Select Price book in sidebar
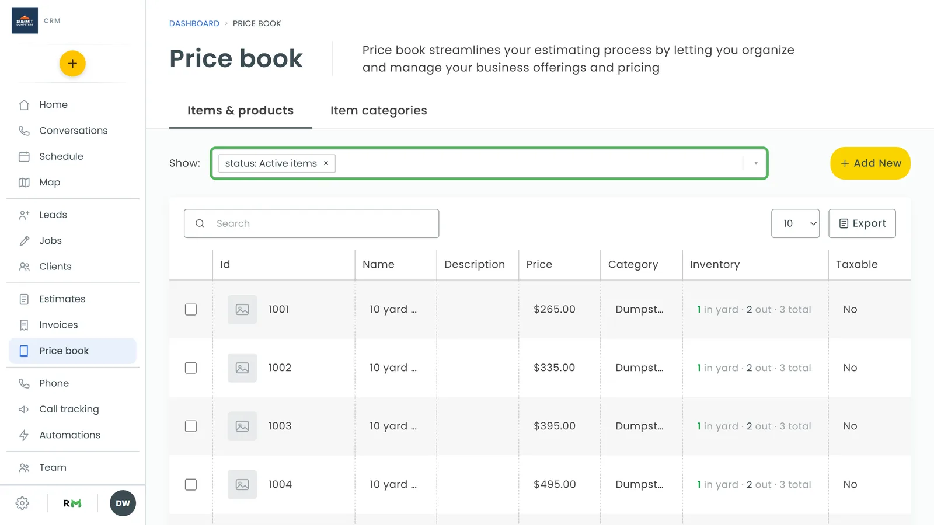The height and width of the screenshot is (525, 934). pyautogui.click(x=72, y=351)
